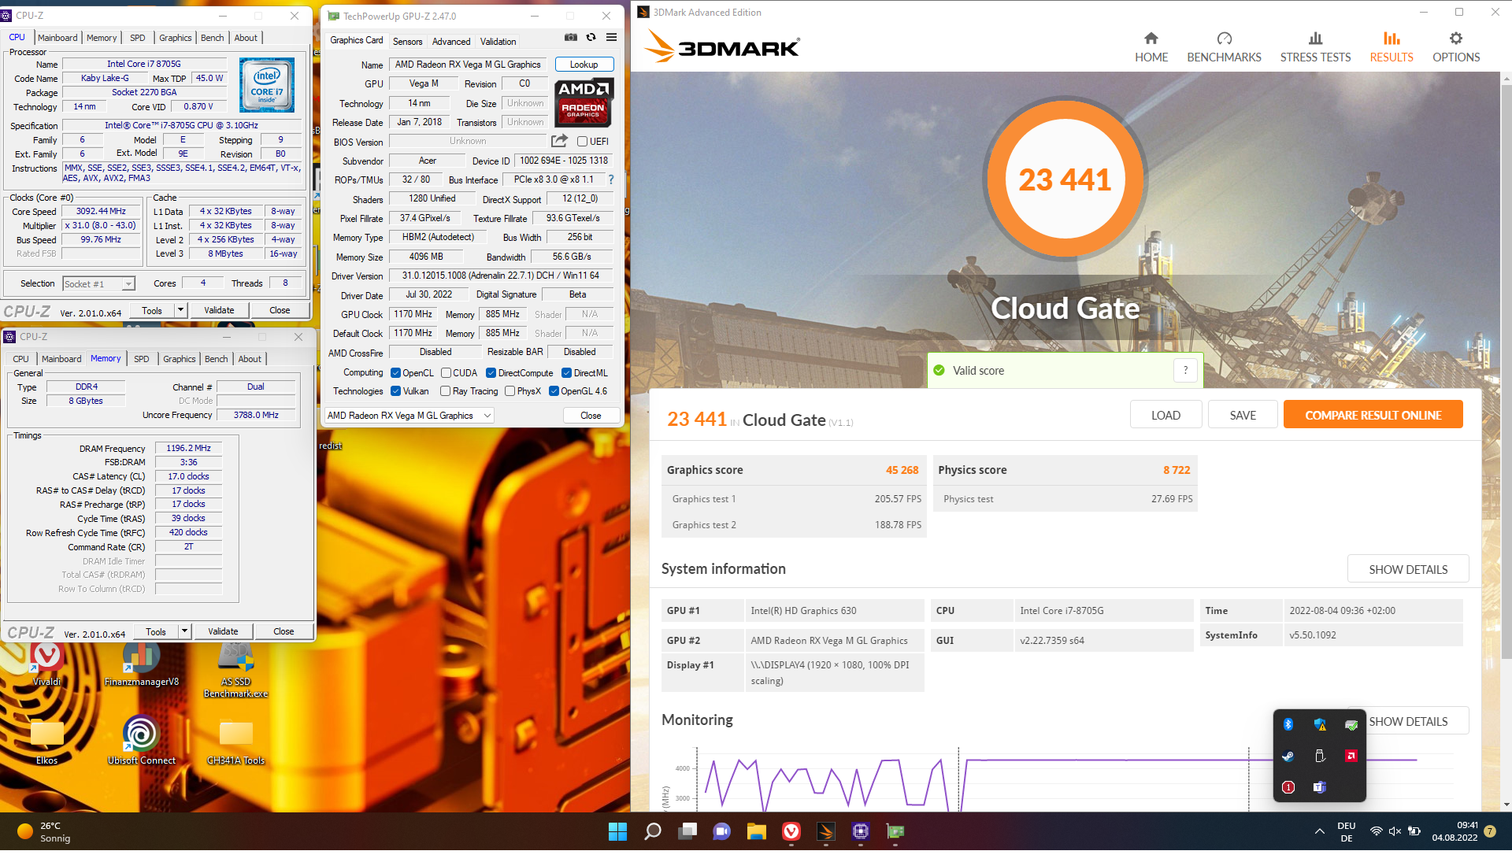Image resolution: width=1512 pixels, height=862 pixels.
Task: Open Windows Security tray icon
Action: click(1320, 724)
